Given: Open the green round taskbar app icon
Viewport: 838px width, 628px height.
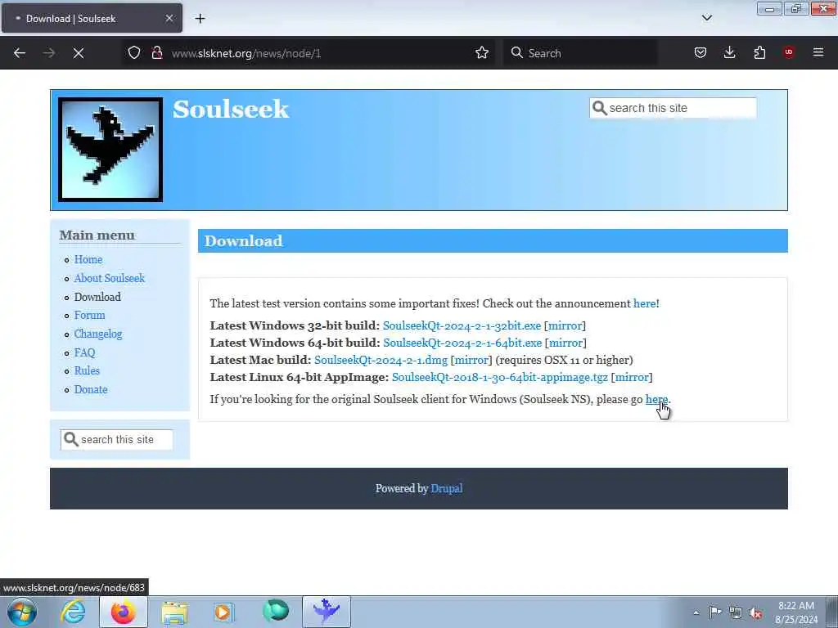Looking at the screenshot, I should [x=275, y=612].
